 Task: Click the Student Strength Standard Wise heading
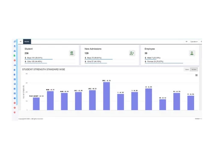(x=44, y=70)
